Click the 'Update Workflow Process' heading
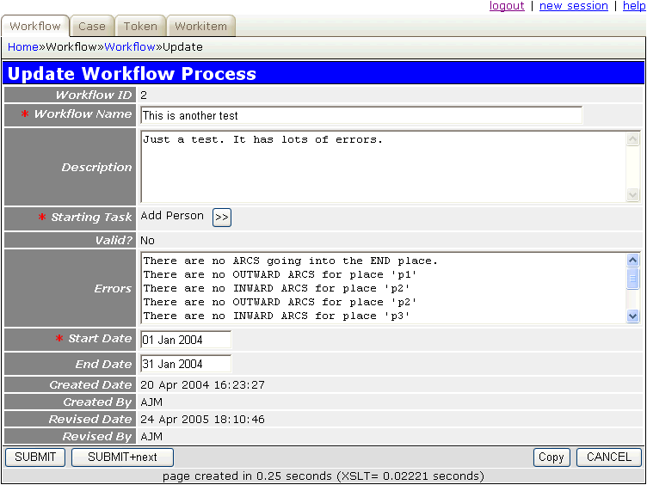 tap(132, 74)
